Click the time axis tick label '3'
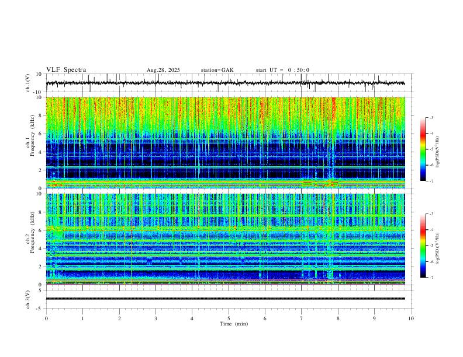 coord(156,318)
